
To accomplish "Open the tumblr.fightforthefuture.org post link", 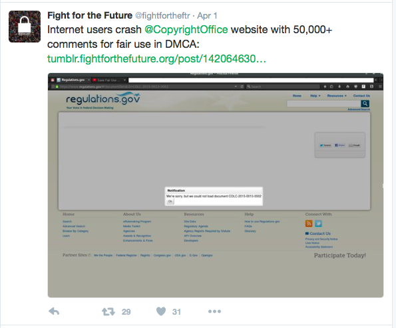I will point(156,58).
